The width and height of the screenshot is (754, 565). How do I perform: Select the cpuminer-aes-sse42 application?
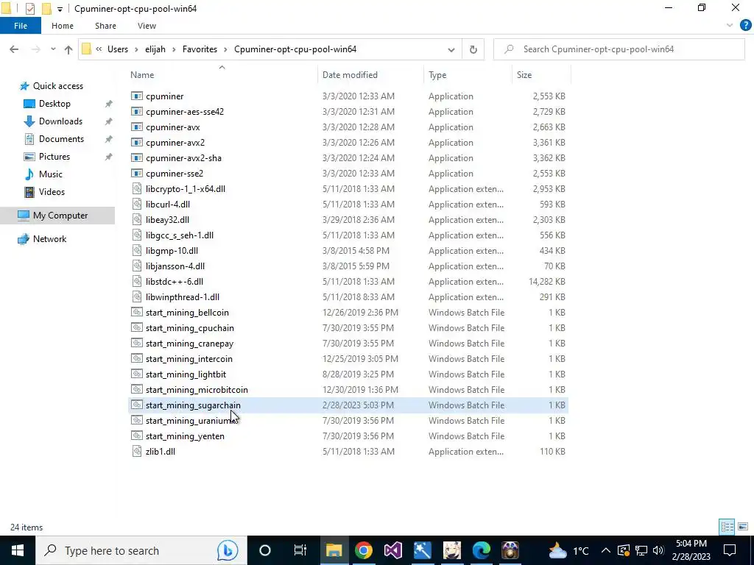pyautogui.click(x=185, y=112)
